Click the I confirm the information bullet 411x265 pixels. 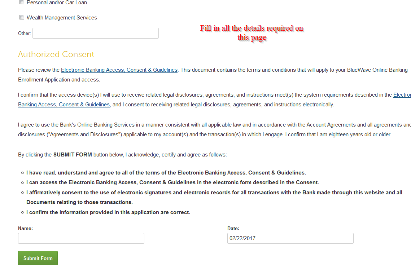108,212
